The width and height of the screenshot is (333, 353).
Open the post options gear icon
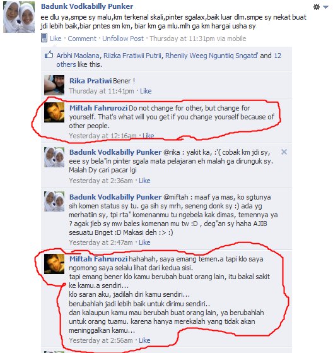coord(317,7)
